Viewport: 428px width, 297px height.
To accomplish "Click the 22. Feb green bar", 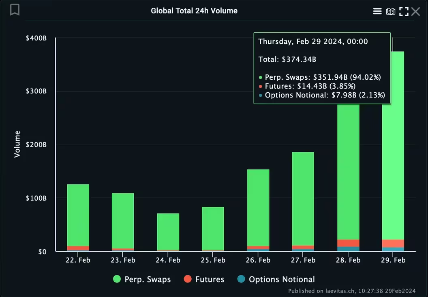I will pos(78,214).
